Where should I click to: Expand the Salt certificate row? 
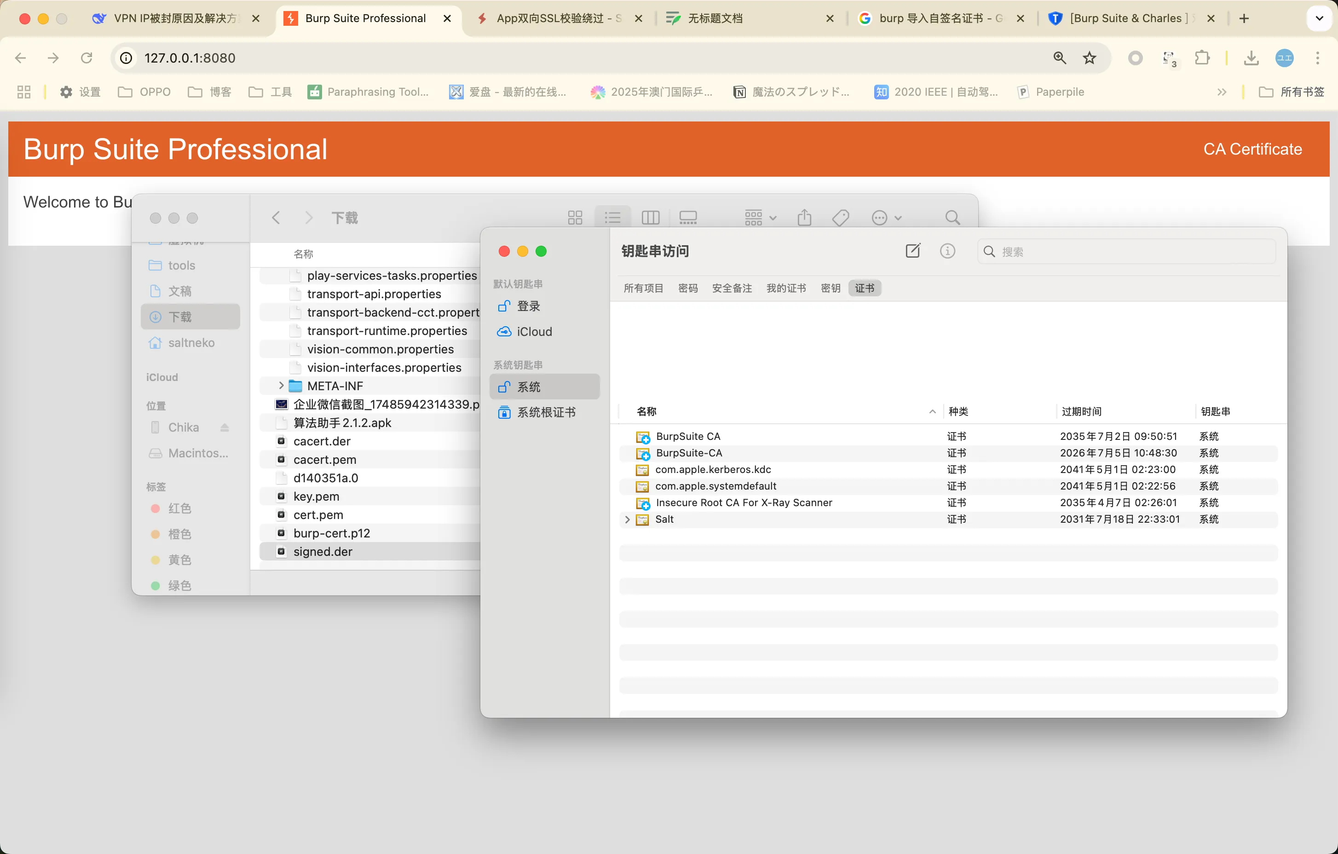click(x=627, y=519)
